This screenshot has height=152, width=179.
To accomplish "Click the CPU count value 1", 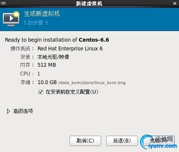I will click(x=39, y=74).
